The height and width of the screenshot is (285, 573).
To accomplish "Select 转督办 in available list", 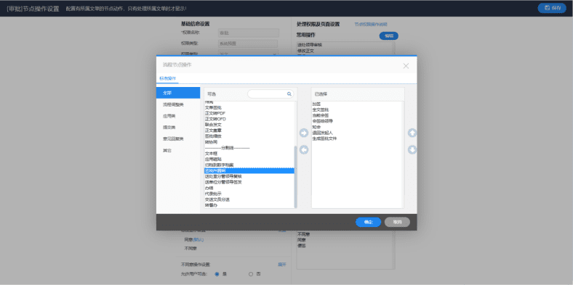I will click(249, 205).
